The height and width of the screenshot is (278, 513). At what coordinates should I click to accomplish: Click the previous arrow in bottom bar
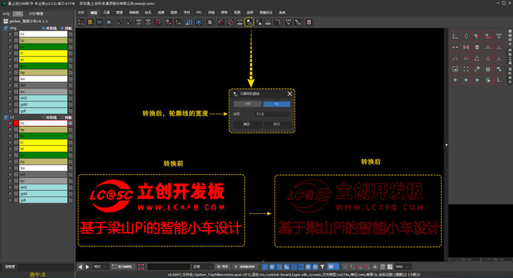(x=80, y=266)
